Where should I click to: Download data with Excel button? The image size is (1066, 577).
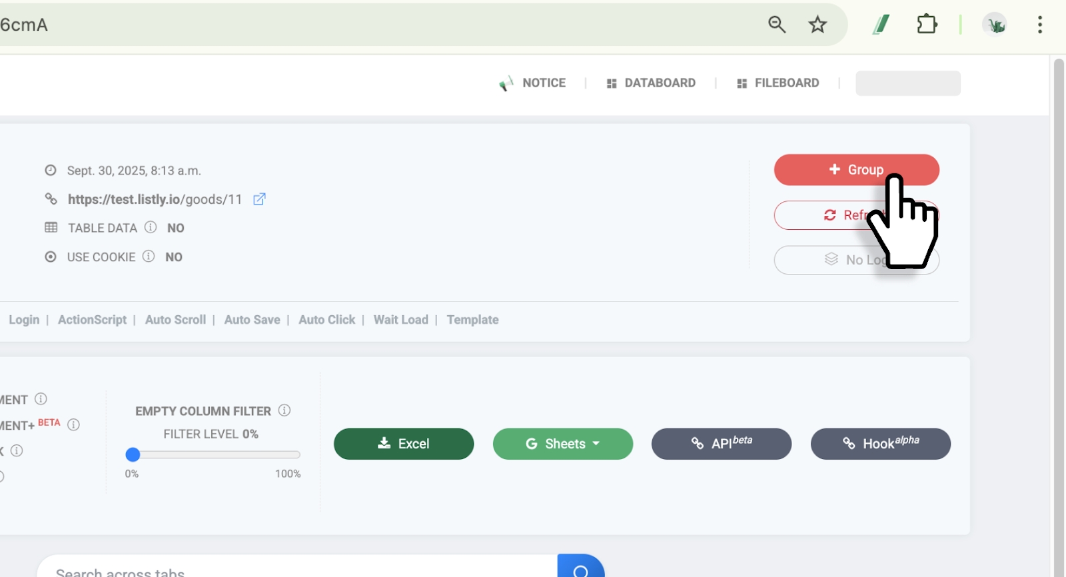coord(404,444)
